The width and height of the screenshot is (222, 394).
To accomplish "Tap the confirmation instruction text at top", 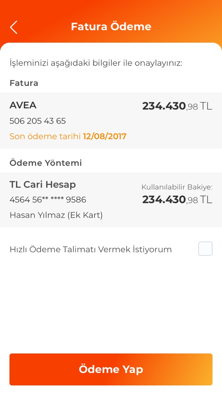I will pyautogui.click(x=96, y=63).
